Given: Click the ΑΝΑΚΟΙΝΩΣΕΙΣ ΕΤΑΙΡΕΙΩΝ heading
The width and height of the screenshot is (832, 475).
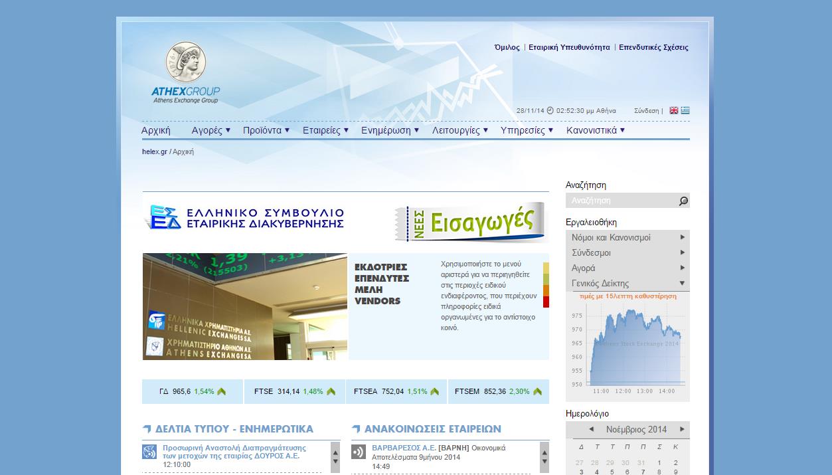Looking at the screenshot, I should coord(433,429).
